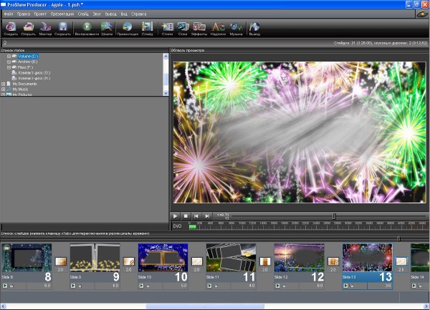Open the Файл menu

click(8, 14)
